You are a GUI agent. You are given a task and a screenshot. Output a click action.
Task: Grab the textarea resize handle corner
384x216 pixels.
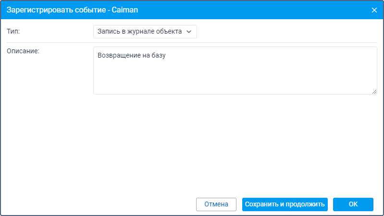374,92
